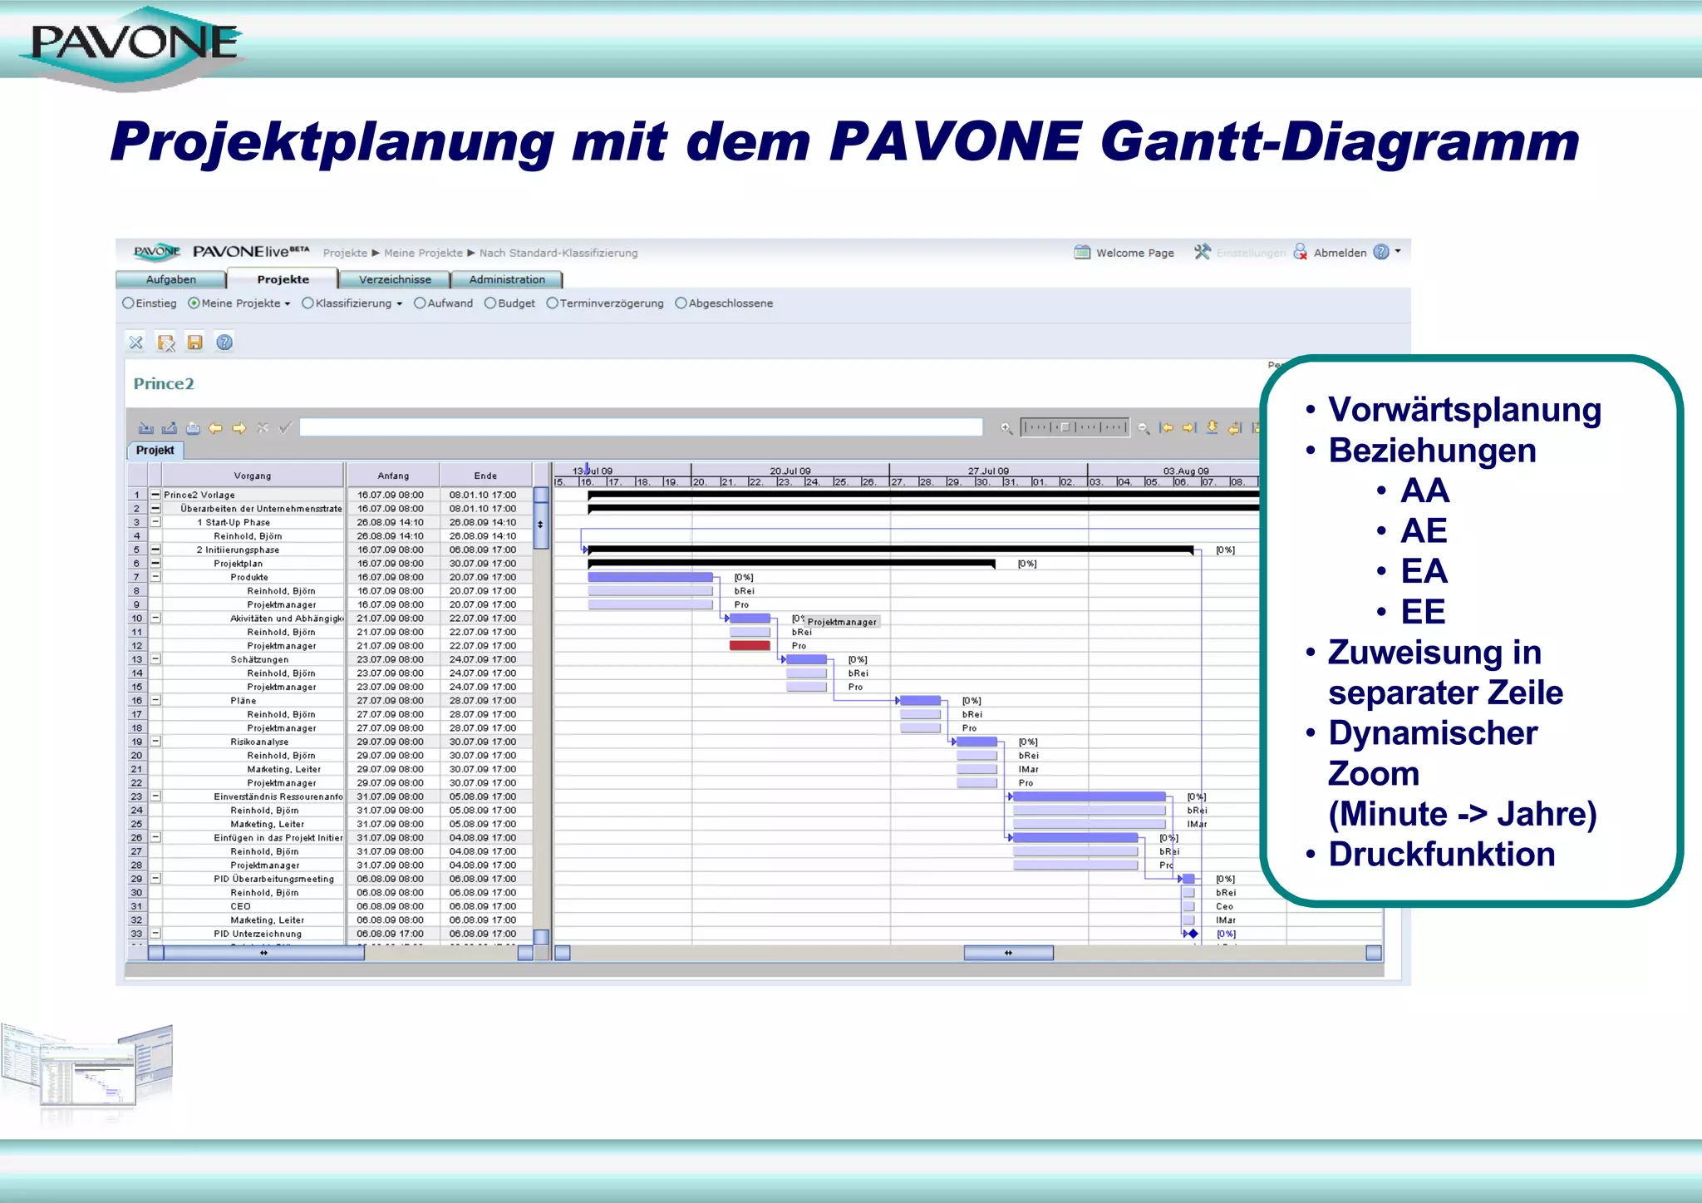Click the task table horizontal scrollbar thumb

point(263,953)
